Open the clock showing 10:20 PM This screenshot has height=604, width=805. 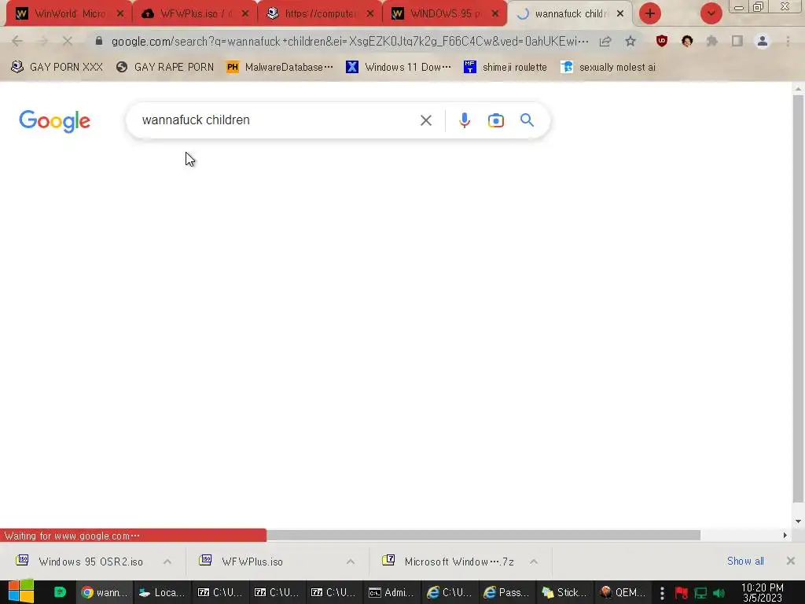[763, 592]
